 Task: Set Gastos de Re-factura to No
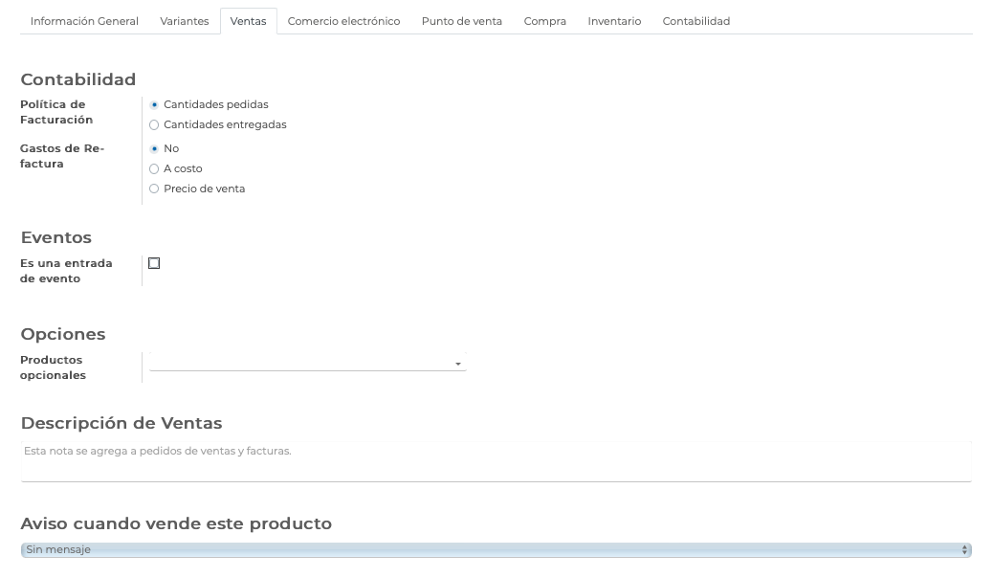pyautogui.click(x=154, y=149)
